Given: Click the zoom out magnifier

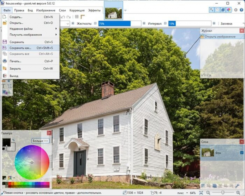Looking at the screenshot, I should click(208, 193).
